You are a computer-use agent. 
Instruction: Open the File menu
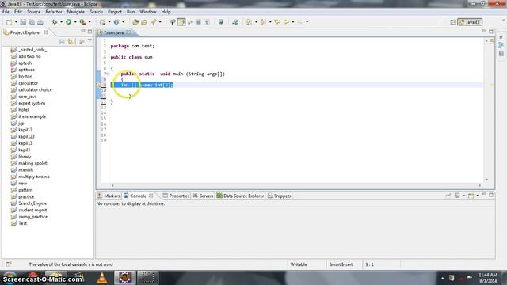(6, 12)
